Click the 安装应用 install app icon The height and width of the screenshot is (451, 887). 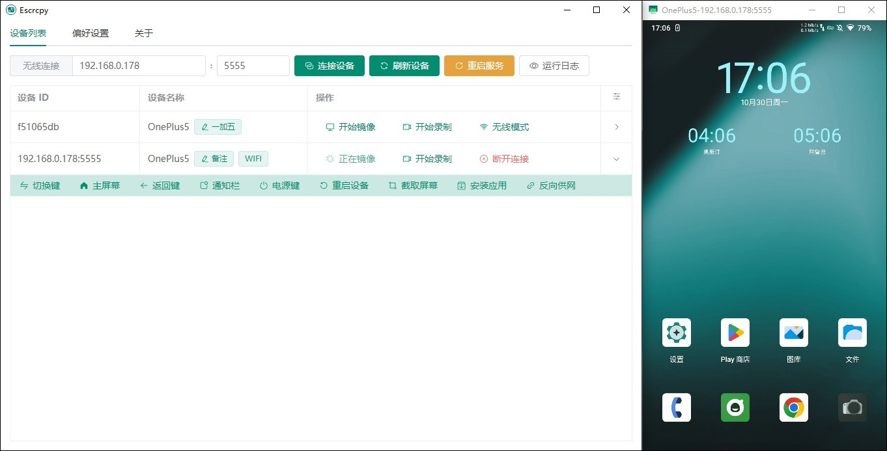click(460, 185)
